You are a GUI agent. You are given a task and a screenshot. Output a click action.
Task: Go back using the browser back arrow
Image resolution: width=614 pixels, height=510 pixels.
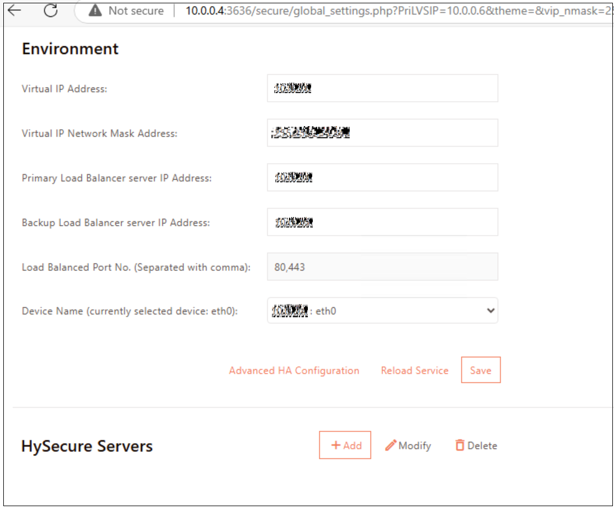pos(14,10)
